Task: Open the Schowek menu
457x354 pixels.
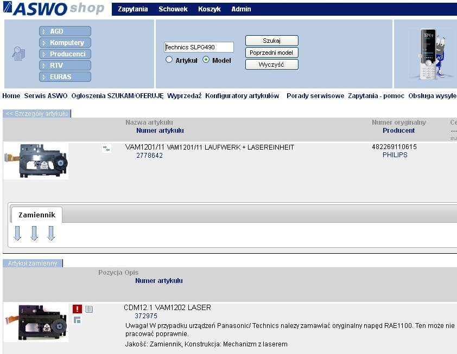Action: pos(173,9)
